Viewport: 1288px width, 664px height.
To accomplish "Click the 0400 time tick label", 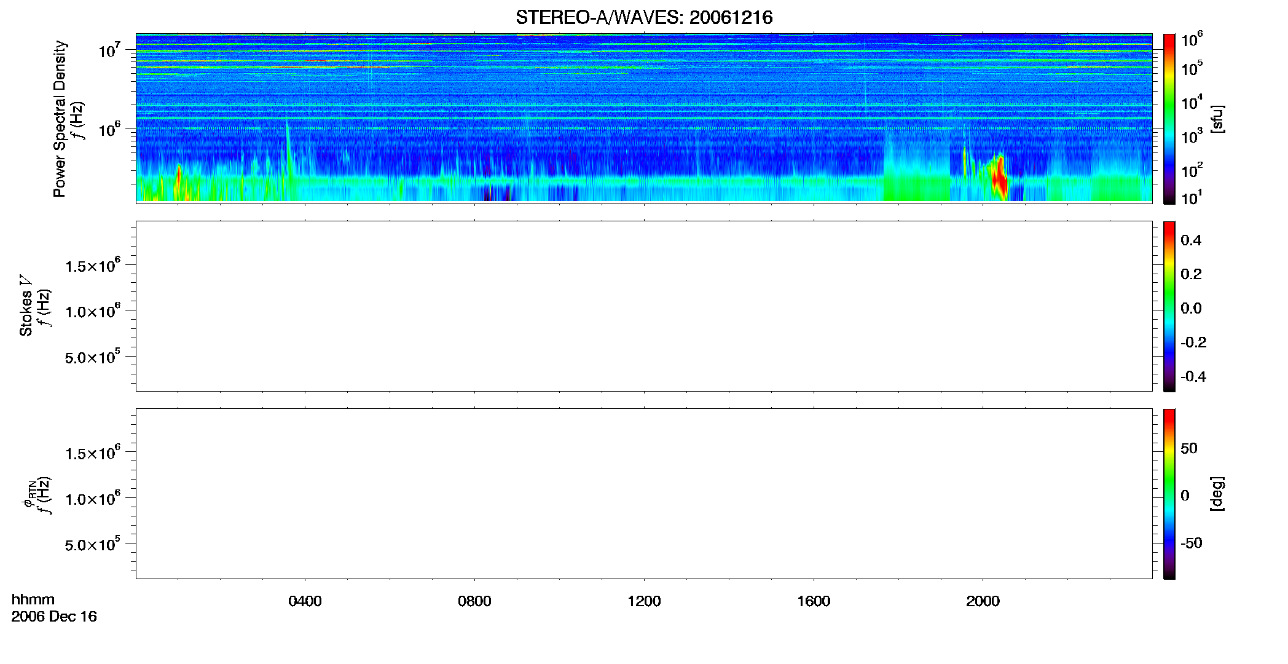I will (305, 601).
